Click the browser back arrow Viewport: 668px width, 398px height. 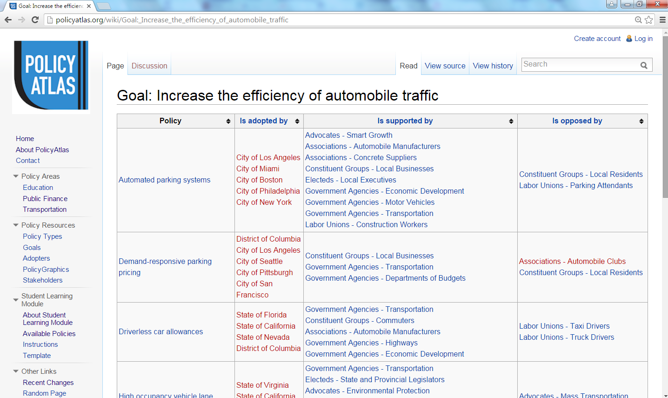coord(8,20)
